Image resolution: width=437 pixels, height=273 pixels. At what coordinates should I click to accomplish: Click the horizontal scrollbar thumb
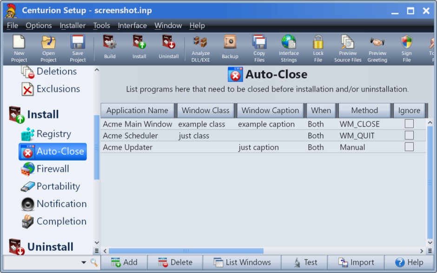tap(186, 251)
